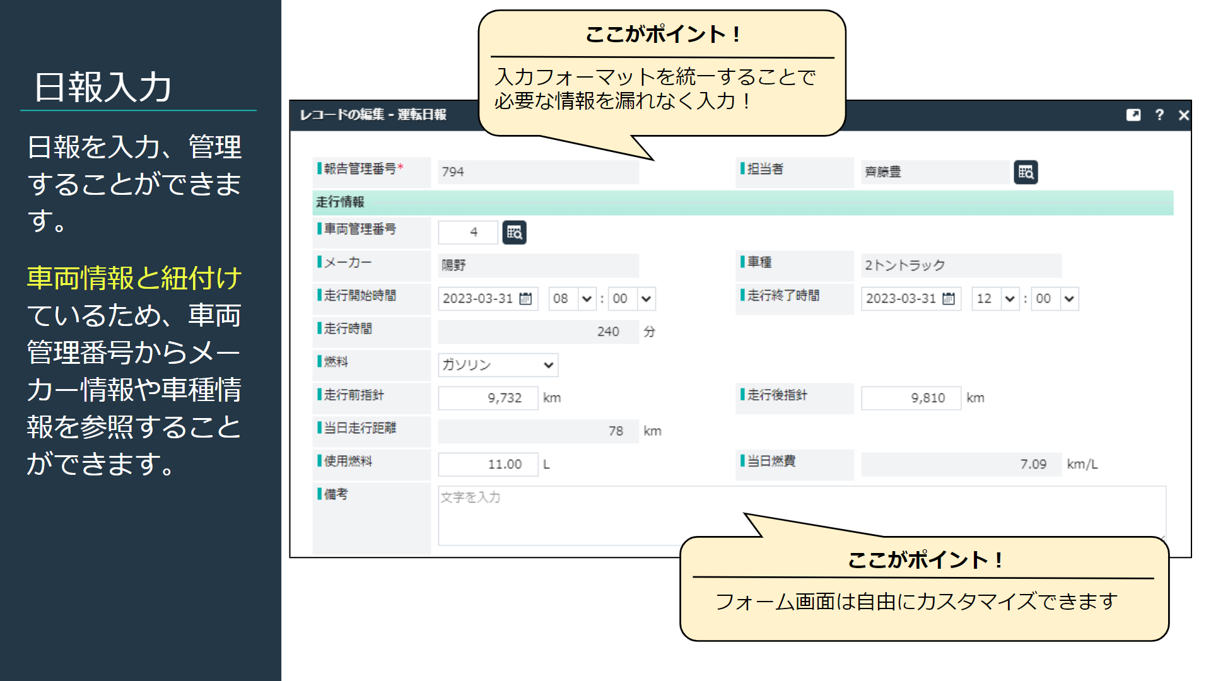Open the 車両管理番号 lookup search icon

pyautogui.click(x=514, y=232)
